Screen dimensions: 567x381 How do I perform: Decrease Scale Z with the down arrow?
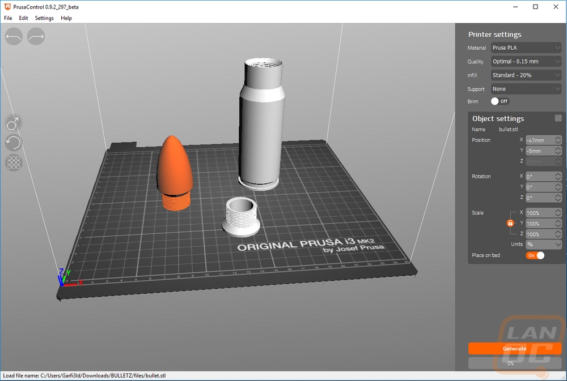(x=558, y=236)
